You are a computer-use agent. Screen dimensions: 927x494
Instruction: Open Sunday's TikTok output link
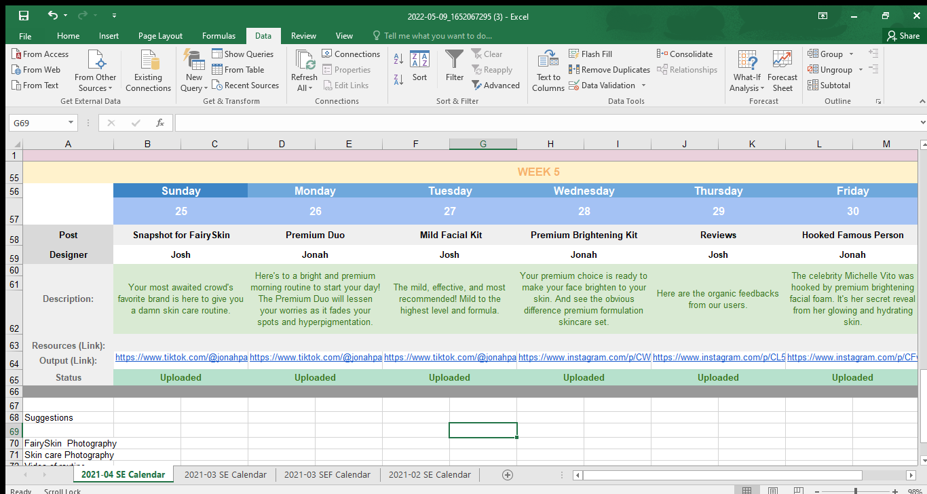pos(181,358)
